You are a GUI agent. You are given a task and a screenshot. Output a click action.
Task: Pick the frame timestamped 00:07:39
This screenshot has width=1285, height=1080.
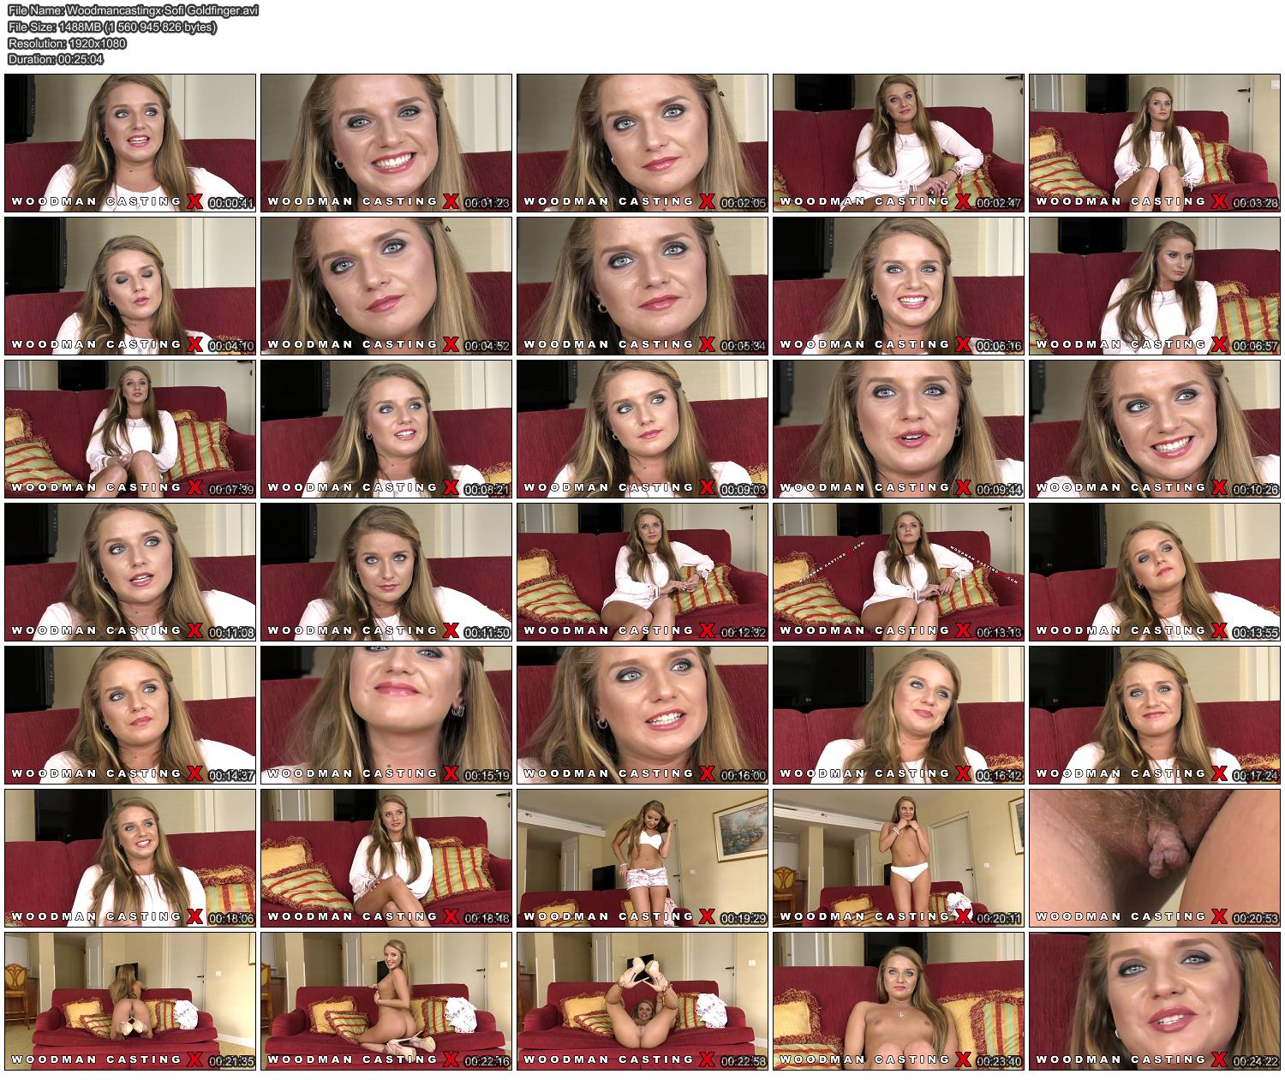130,429
